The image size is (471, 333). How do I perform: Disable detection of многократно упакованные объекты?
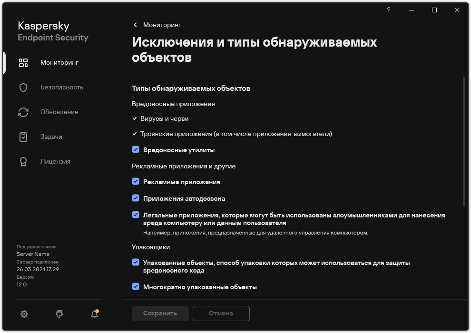[136, 287]
